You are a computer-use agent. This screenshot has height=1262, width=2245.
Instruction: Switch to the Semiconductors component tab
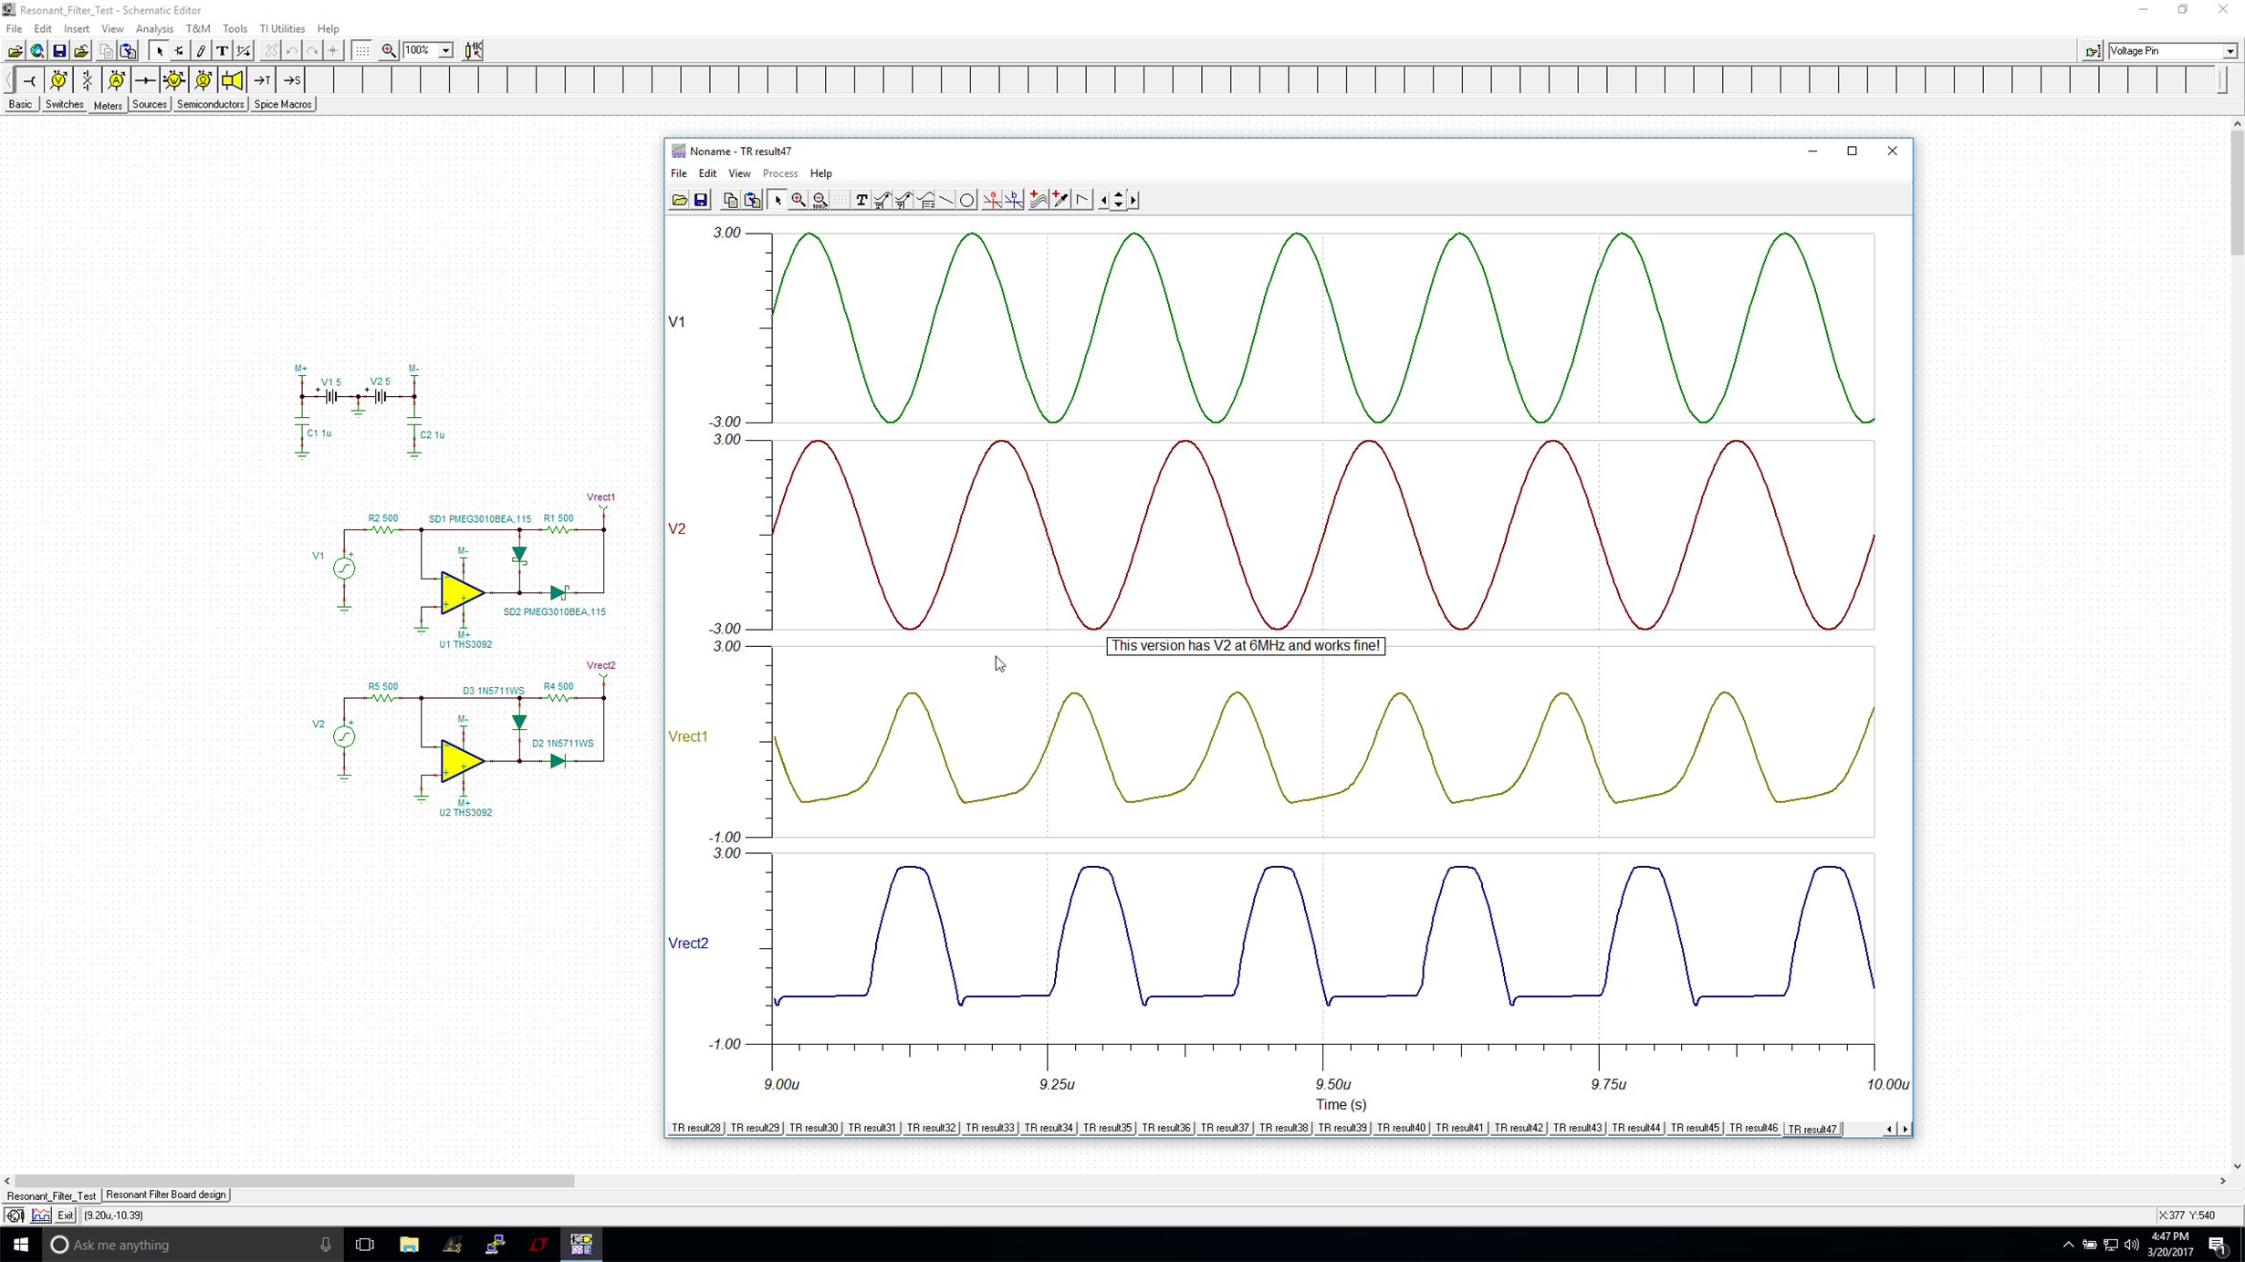210,105
